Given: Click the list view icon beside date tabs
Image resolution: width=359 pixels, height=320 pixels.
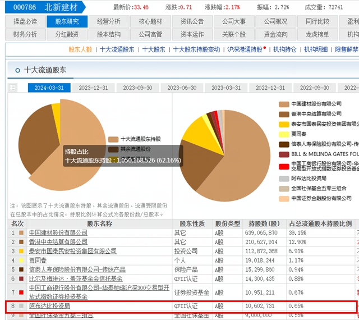Looking at the screenshot, I should (12, 88).
